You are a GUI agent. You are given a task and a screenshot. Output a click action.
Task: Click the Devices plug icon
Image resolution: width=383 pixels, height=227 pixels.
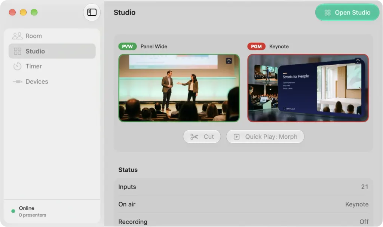tap(17, 82)
